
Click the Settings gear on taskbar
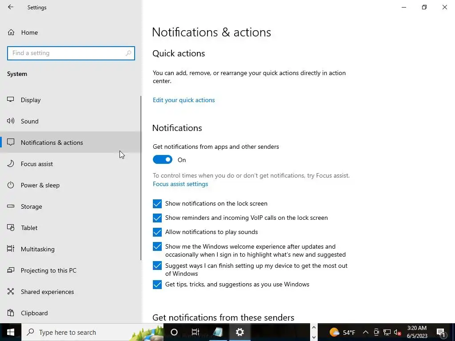(x=239, y=332)
